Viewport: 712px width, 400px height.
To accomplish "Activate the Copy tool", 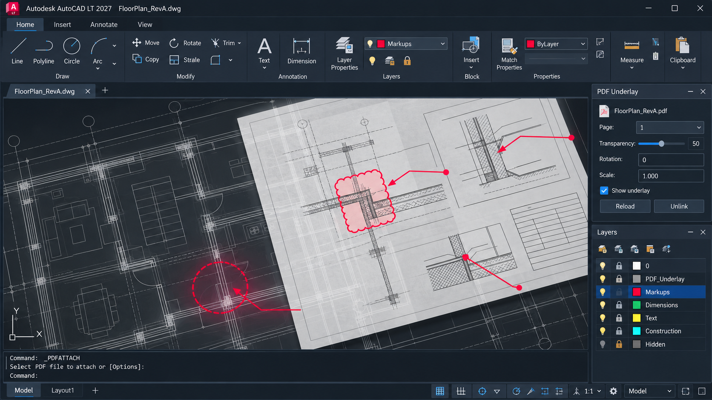I will [146, 59].
